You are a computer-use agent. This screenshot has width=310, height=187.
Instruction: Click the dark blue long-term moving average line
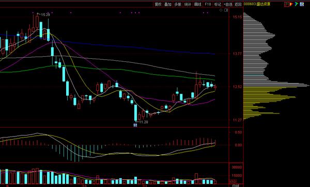[x=127, y=47]
